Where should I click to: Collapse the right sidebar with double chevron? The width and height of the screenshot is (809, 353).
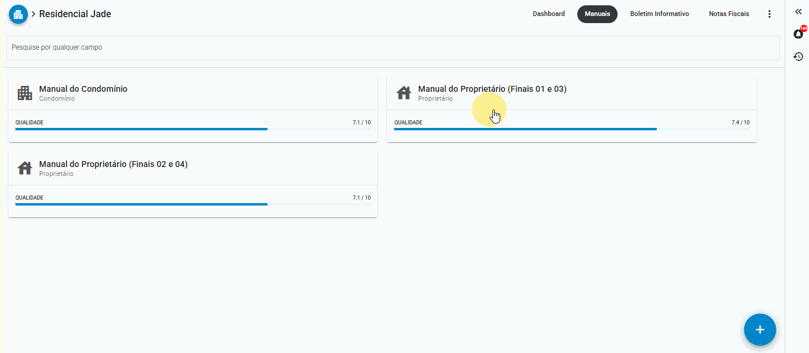[798, 12]
